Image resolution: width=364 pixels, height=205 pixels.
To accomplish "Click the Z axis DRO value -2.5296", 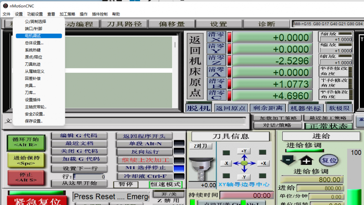I will pos(272,61).
